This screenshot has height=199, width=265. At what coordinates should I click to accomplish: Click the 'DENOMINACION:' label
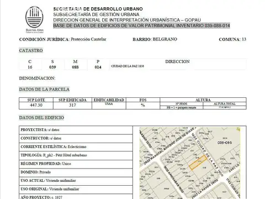tap(37, 78)
